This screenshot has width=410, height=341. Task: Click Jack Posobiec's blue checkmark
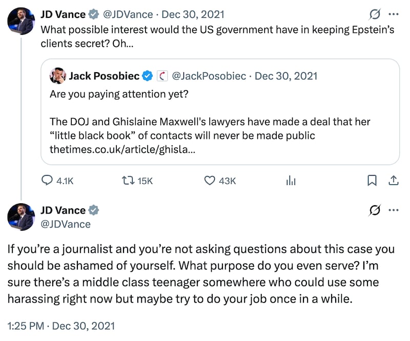[x=148, y=76]
